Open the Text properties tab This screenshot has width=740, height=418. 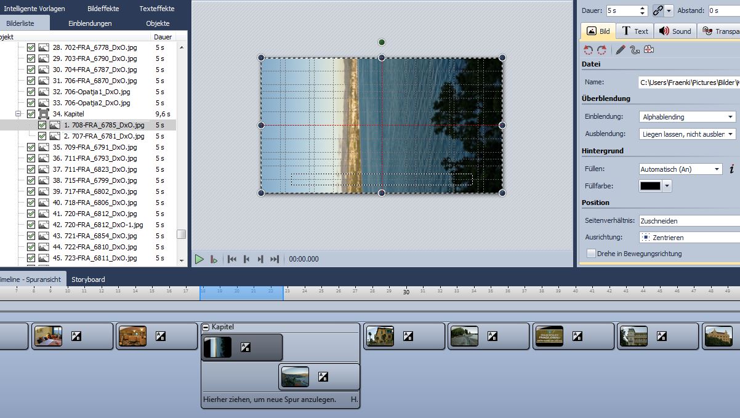[635, 31]
